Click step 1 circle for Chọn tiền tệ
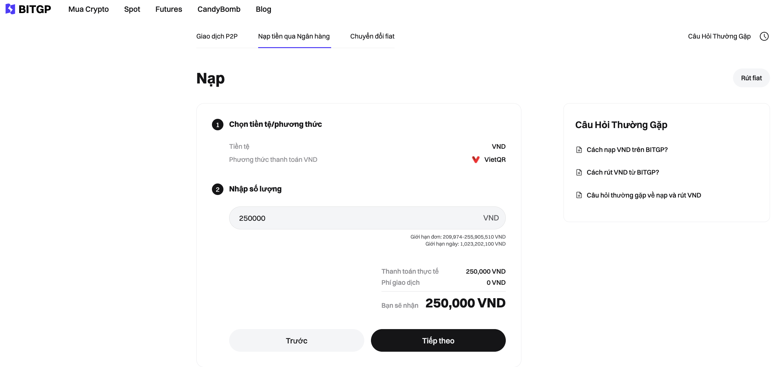The image size is (777, 367). (218, 125)
